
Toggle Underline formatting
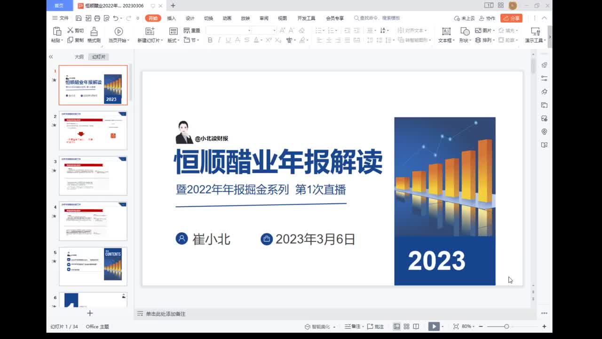228,40
